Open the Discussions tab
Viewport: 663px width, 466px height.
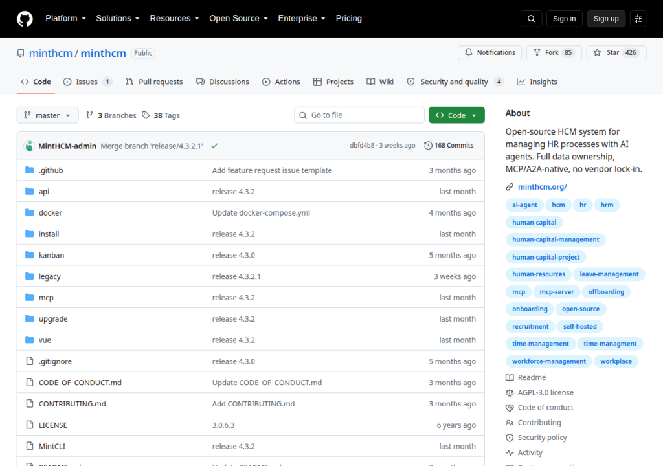223,82
